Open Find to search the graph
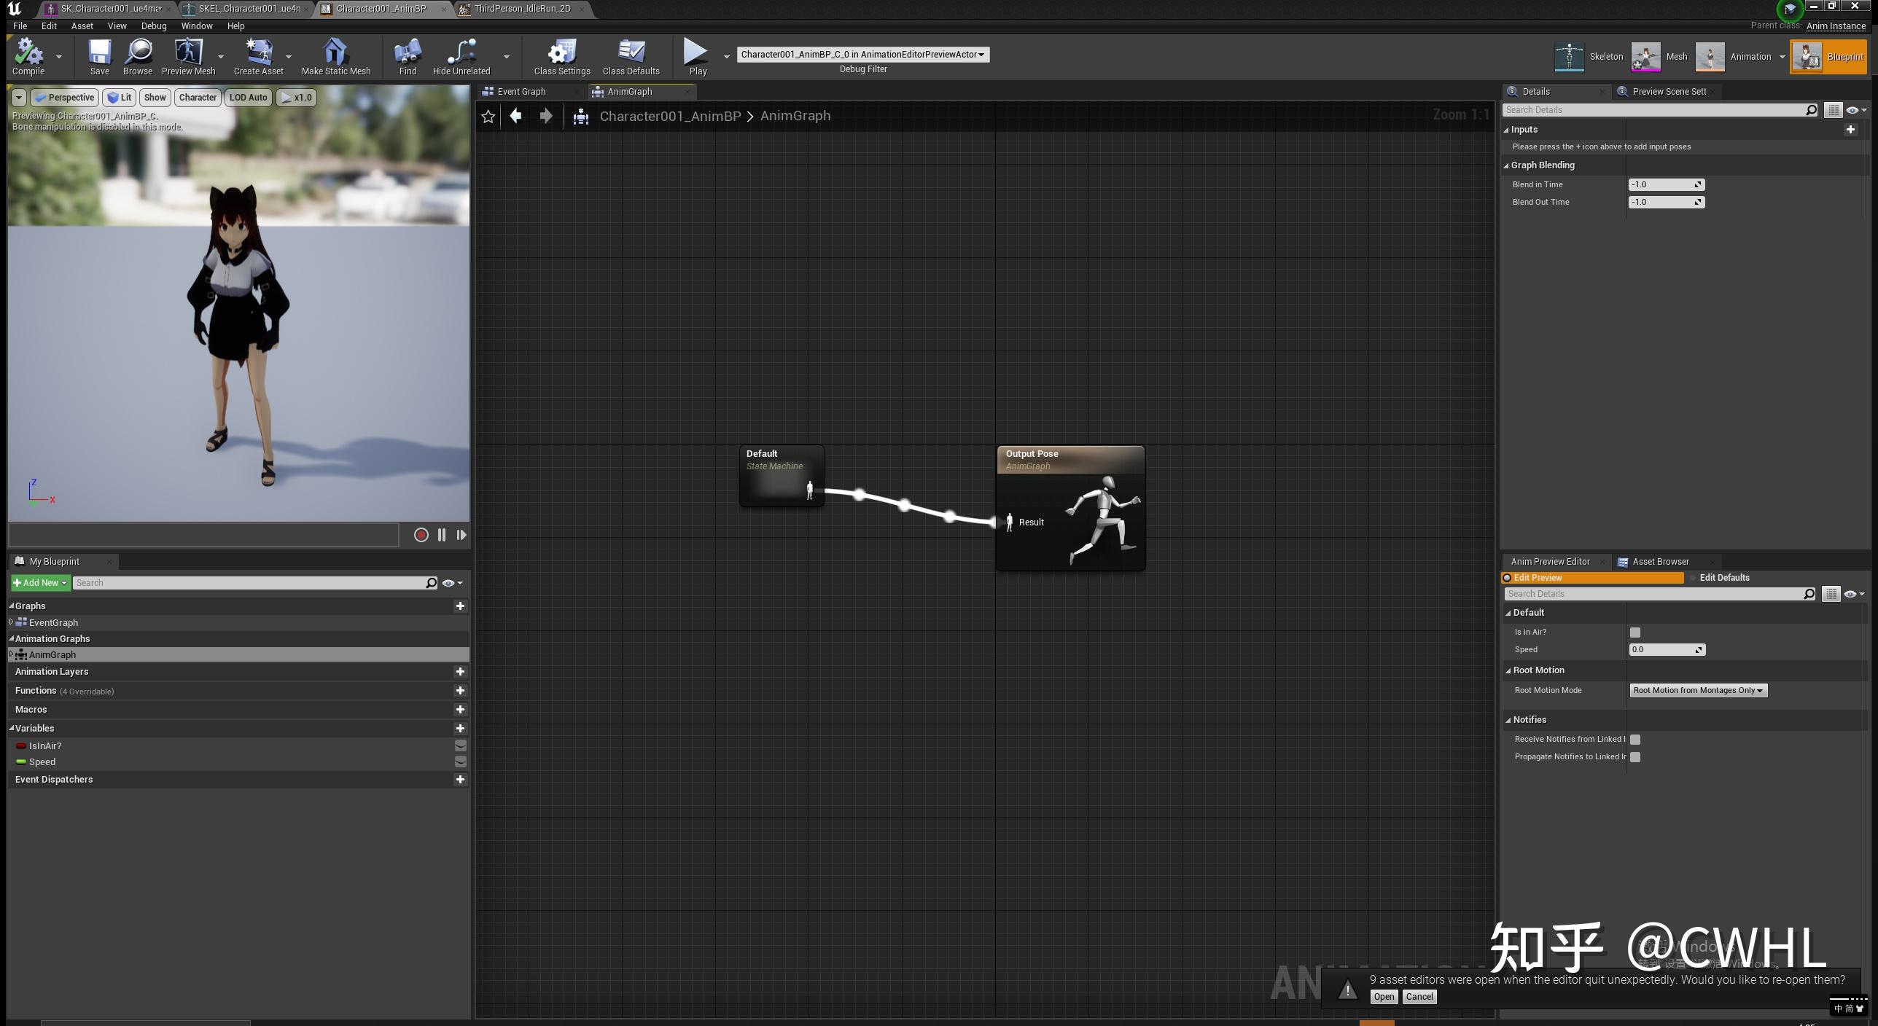 click(407, 57)
